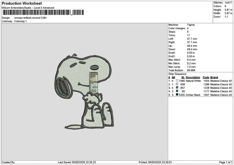Screen dimensions: 234x165
Task: Select the 'Wilcom EmbroideryStudio – Level 3 Advanced' line
Action: coord(28,8)
